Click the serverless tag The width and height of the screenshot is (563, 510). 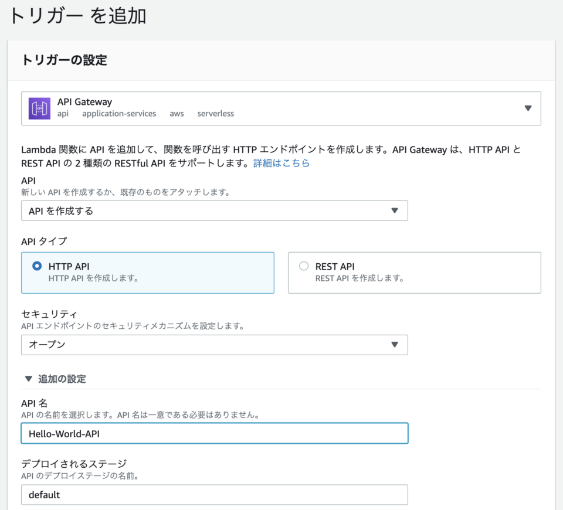pos(215,114)
